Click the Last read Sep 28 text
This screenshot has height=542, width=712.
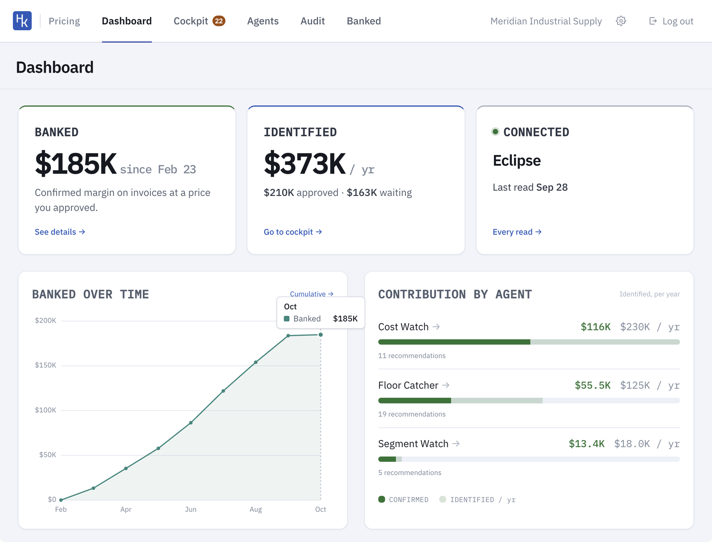[x=530, y=187]
